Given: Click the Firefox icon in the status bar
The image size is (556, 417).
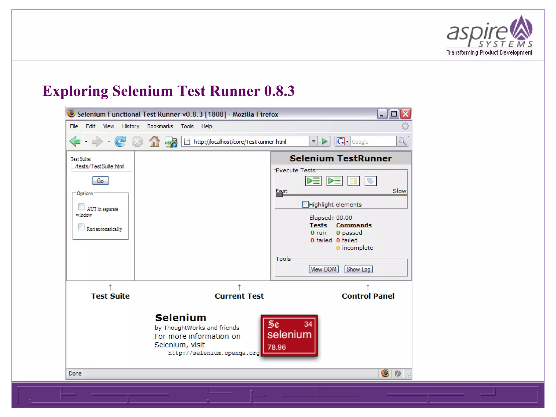Looking at the screenshot, I should coord(385,373).
